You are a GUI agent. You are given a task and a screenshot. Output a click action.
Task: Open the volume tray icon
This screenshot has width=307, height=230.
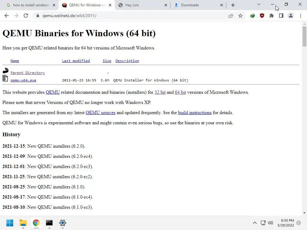click(270, 223)
